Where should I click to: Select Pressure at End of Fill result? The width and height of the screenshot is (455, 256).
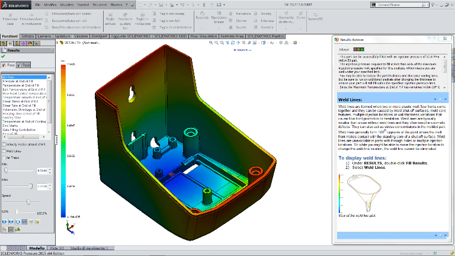(18, 81)
